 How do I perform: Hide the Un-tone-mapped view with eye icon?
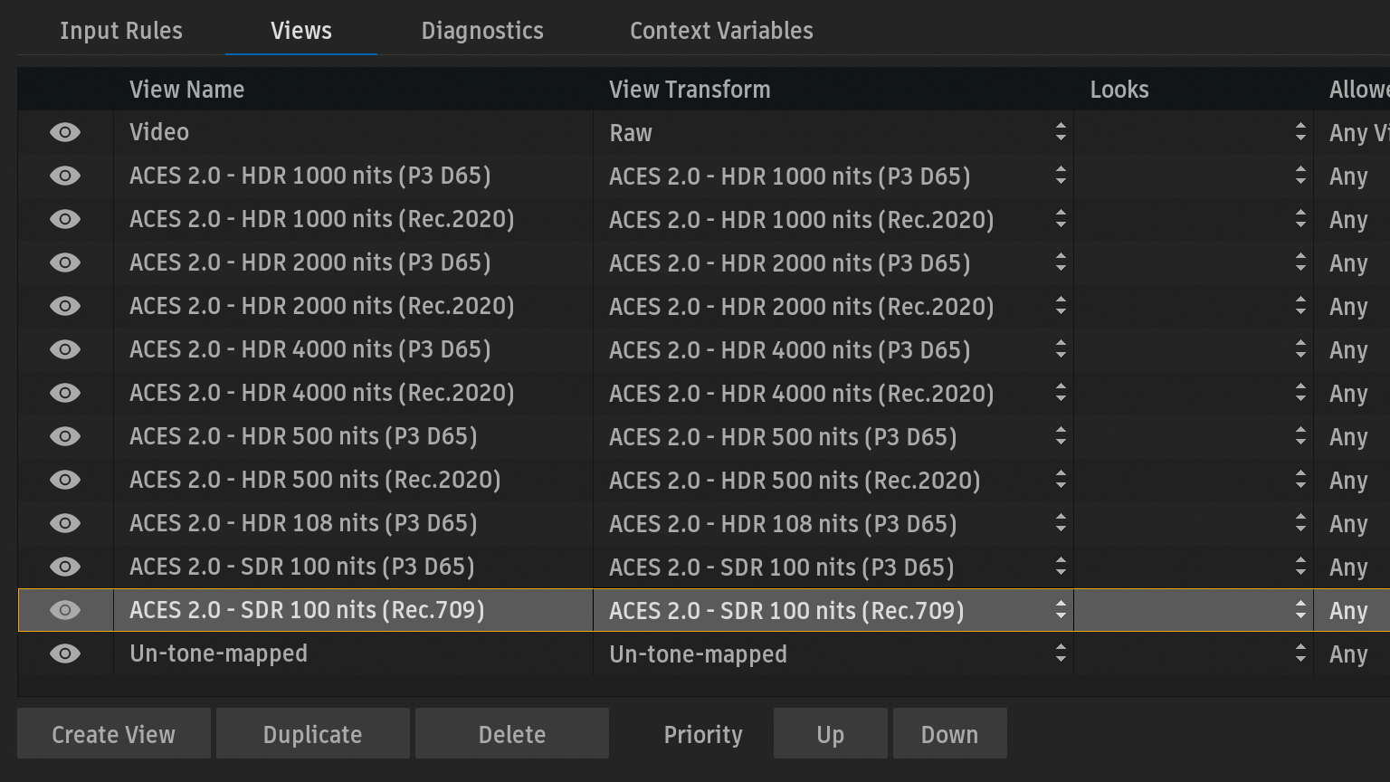[x=65, y=653]
